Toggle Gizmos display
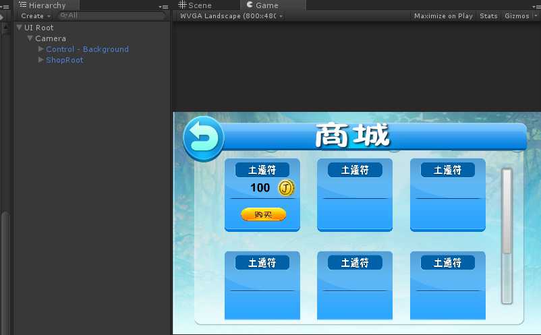Screen dimensions: 541x335 point(517,16)
